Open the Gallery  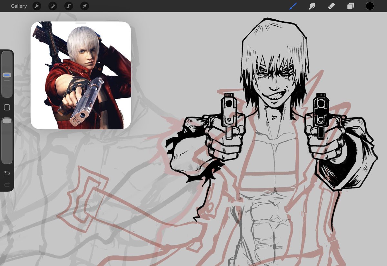coord(19,6)
